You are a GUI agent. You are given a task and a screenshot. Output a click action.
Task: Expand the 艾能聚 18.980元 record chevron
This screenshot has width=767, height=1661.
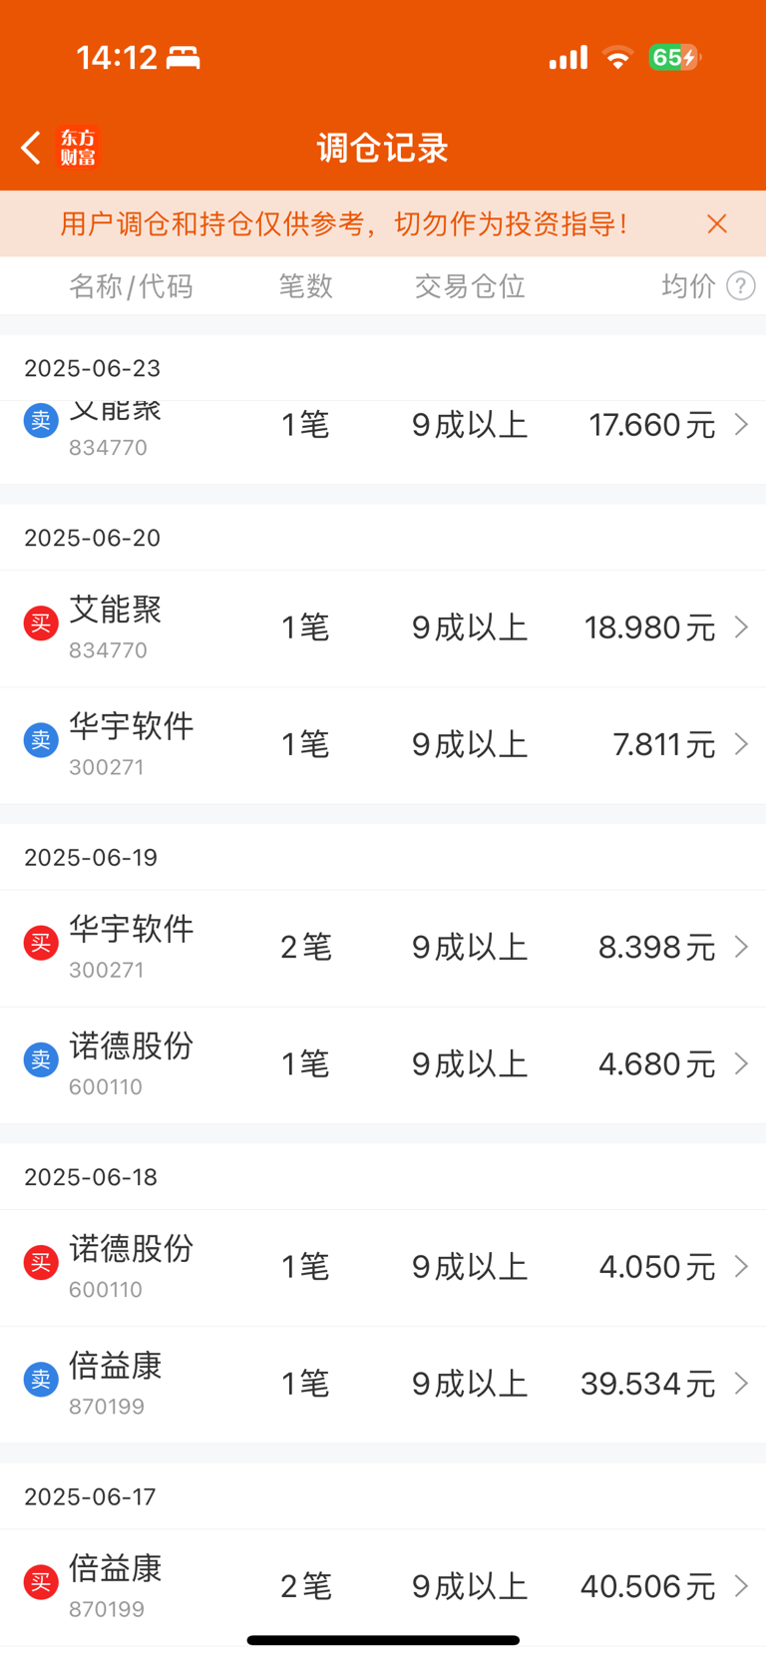(741, 627)
